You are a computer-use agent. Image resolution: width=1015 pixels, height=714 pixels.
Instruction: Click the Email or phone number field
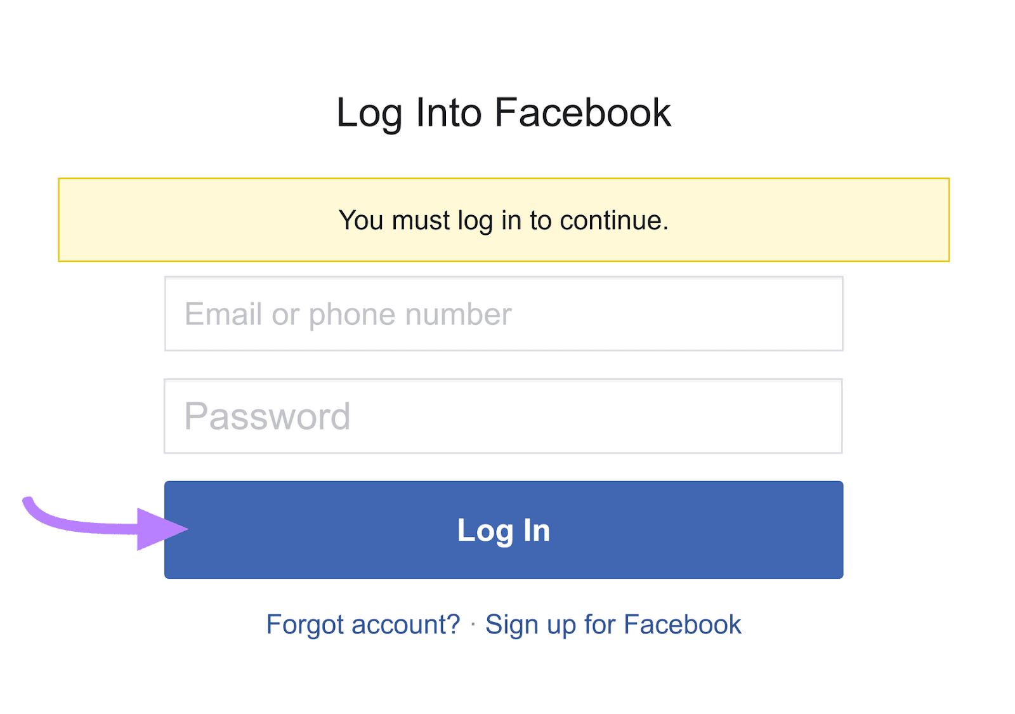[x=504, y=314]
